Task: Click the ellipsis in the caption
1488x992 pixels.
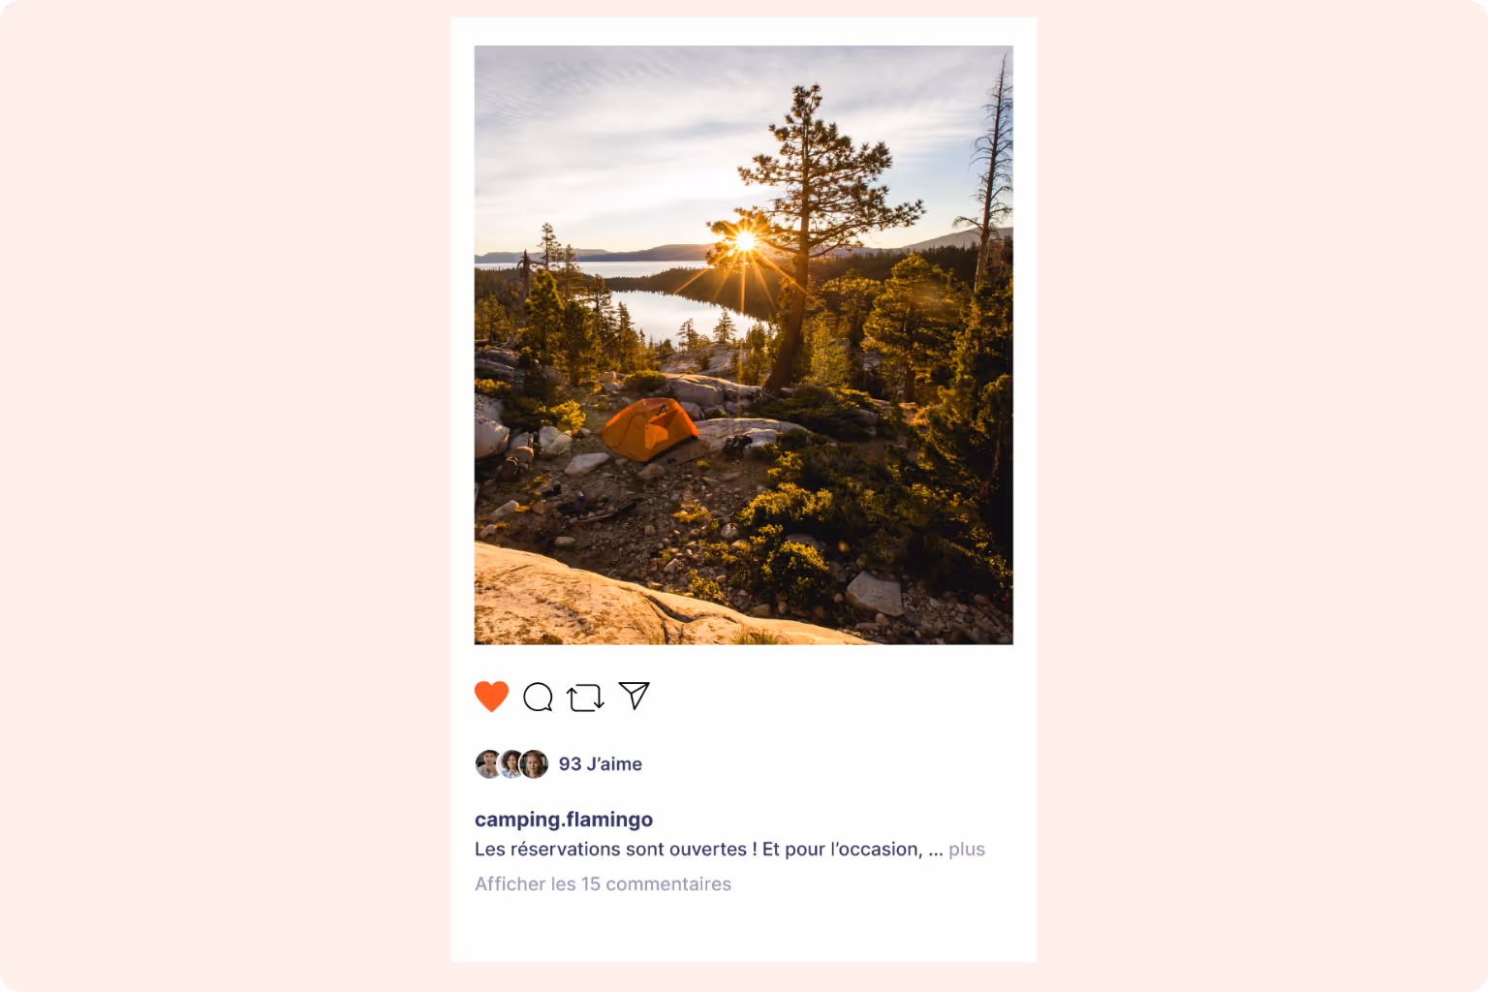Action: (936, 852)
